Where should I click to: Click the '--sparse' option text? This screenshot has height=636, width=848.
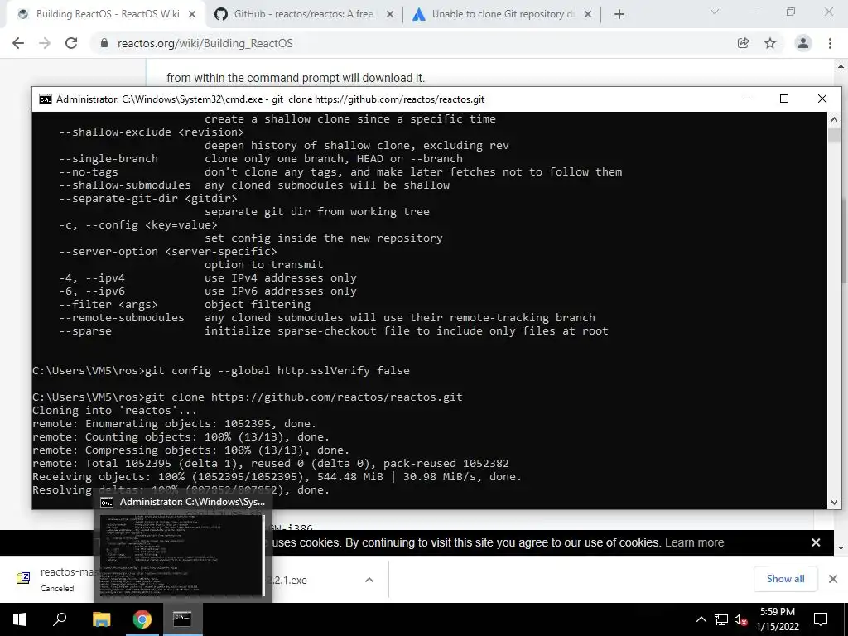[85, 331]
